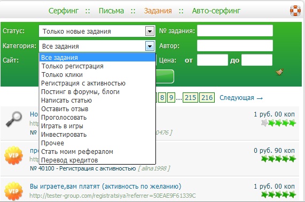Click star rating of the first task
This screenshot has width=305, height=202.
click(278, 123)
